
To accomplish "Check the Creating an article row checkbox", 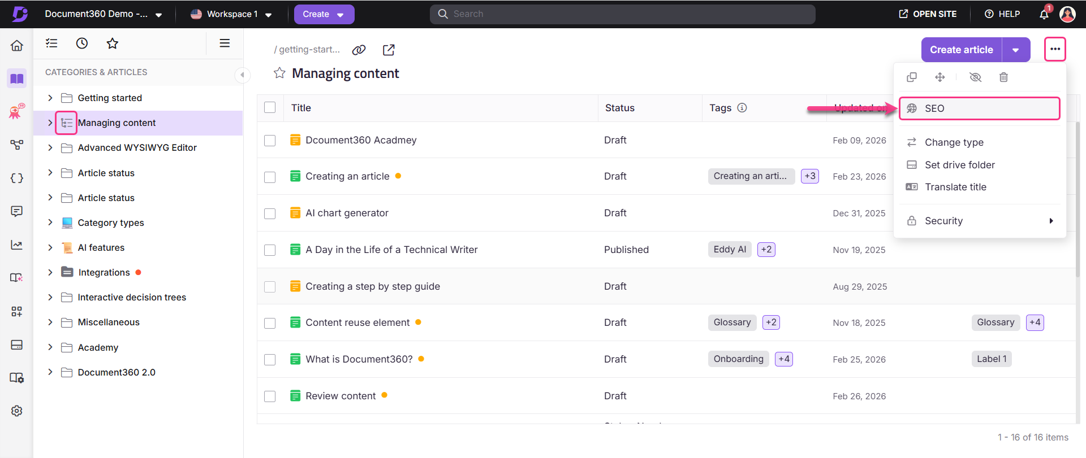I will click(270, 177).
